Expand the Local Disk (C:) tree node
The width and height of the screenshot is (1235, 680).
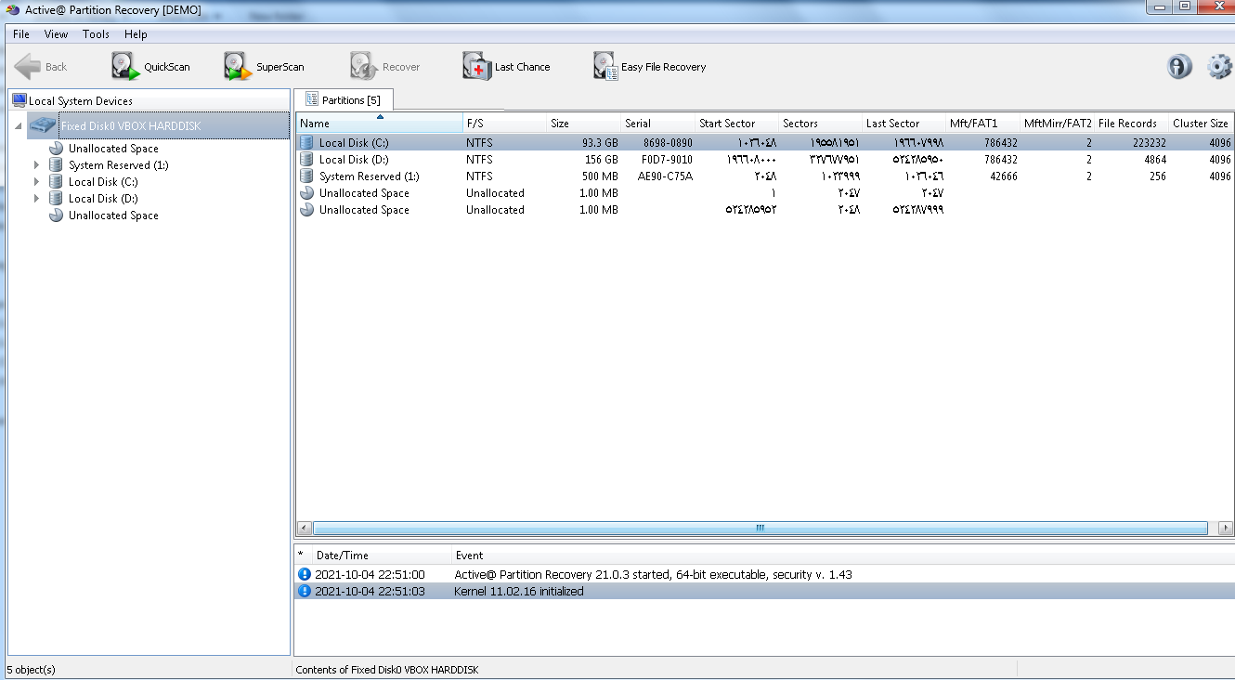(x=37, y=182)
